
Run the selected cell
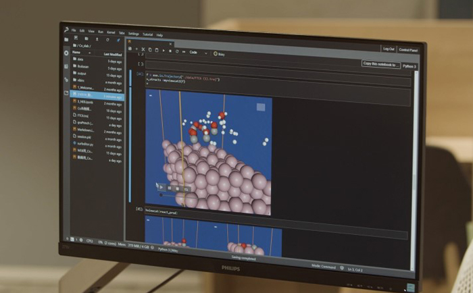(x=164, y=51)
